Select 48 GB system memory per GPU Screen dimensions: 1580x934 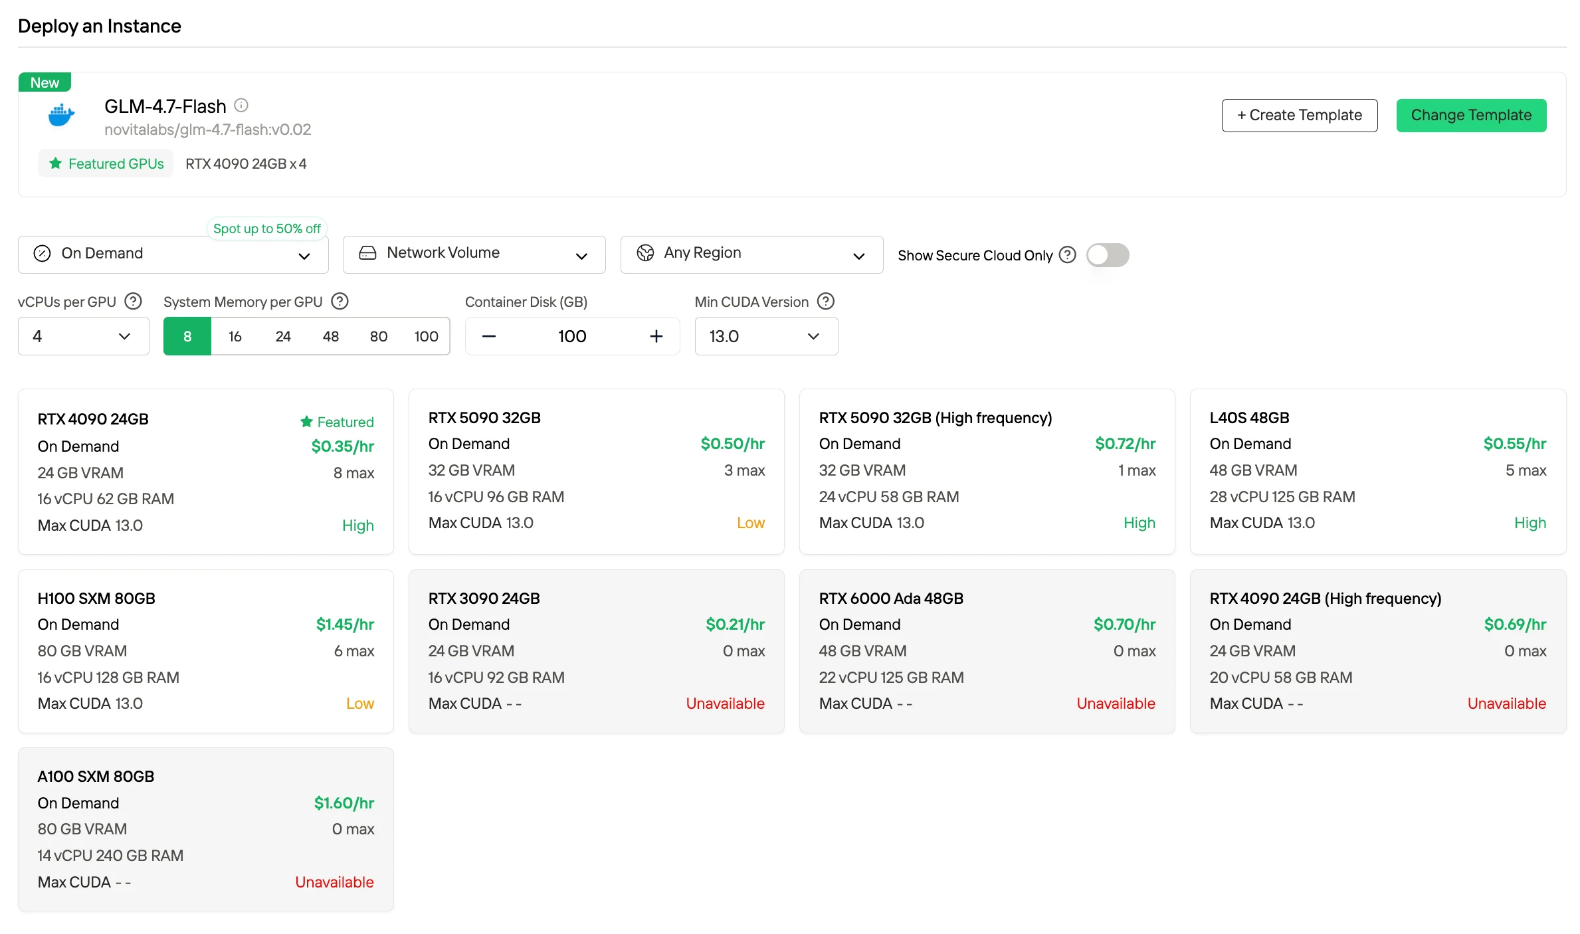pyautogui.click(x=331, y=336)
